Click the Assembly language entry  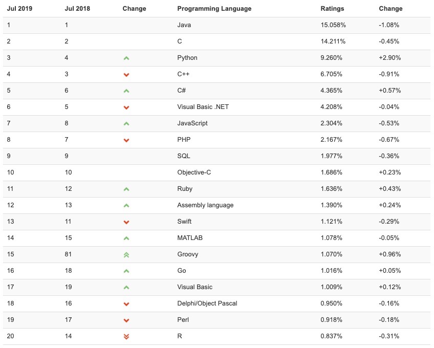(x=205, y=205)
